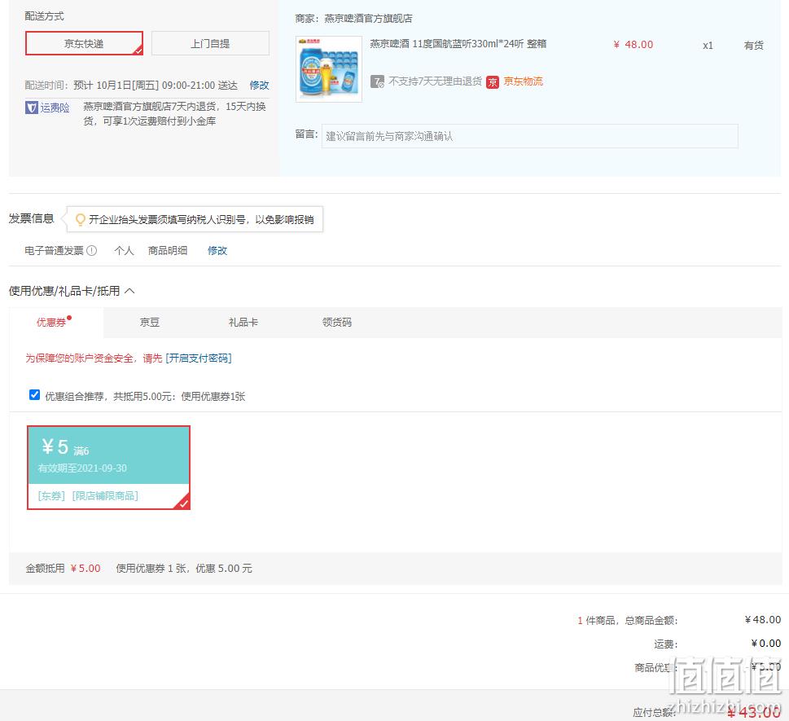Uncheck the 优惠组合推荐 checkbox

pos(34,395)
